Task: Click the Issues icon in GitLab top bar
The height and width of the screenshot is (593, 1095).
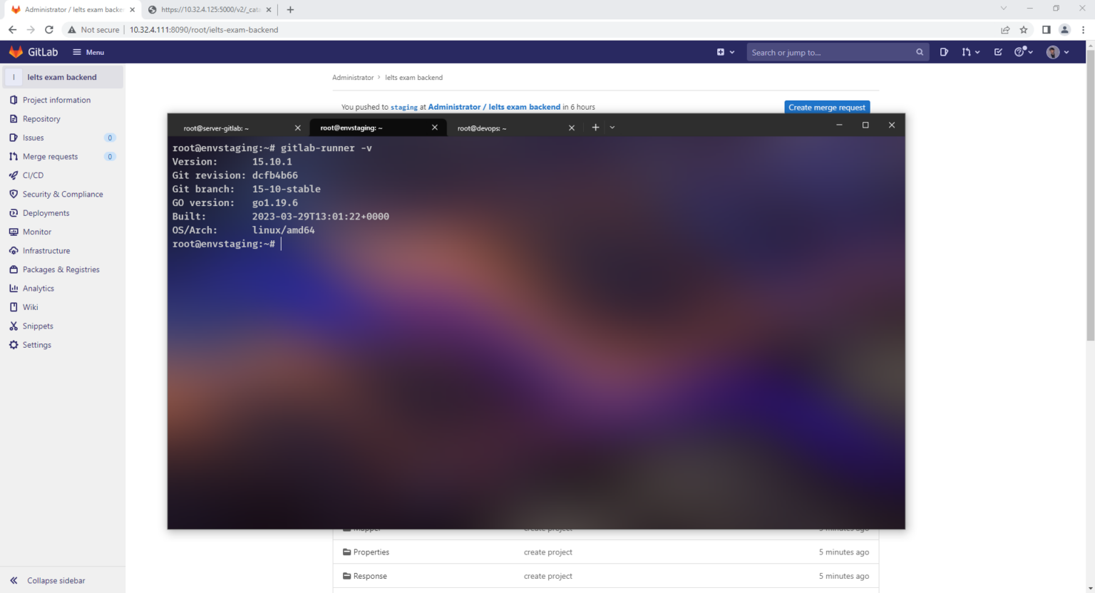Action: [x=944, y=52]
